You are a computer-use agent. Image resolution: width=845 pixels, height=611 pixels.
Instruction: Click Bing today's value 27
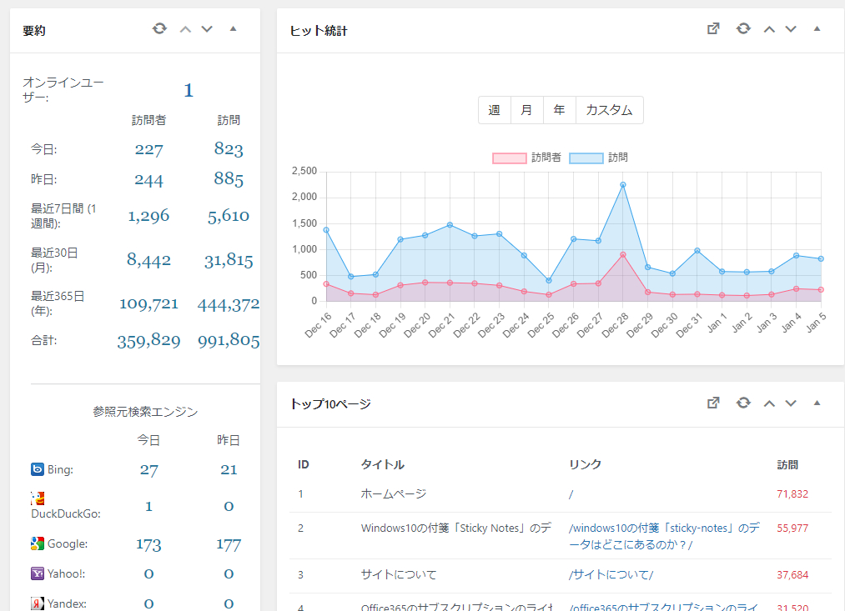(148, 470)
